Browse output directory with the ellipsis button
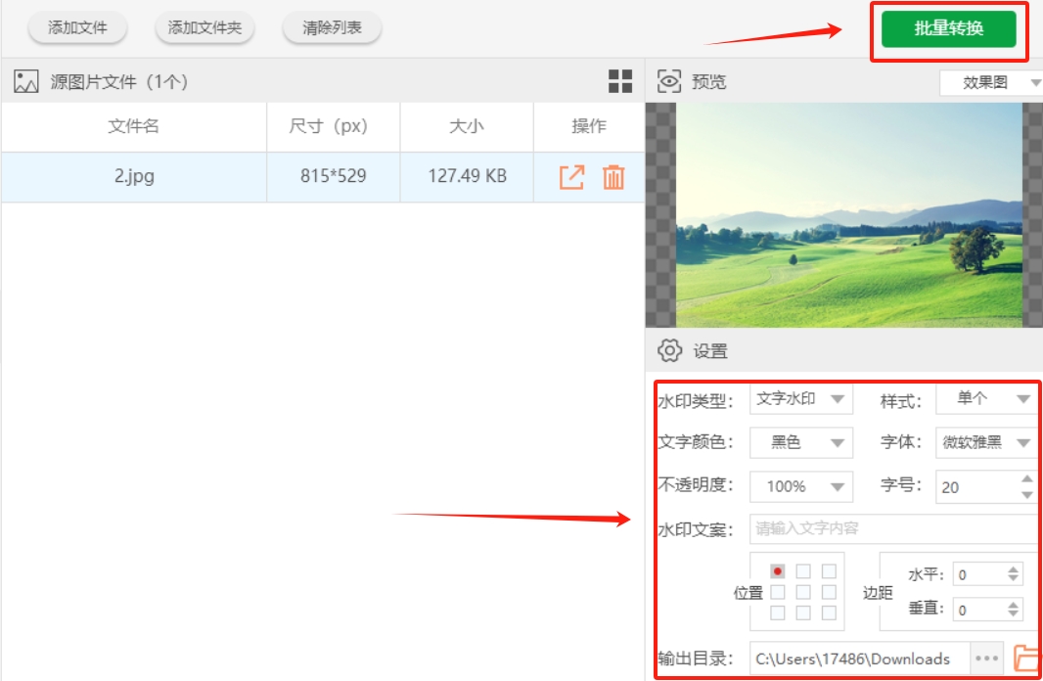This screenshot has height=681, width=1043. 986,658
